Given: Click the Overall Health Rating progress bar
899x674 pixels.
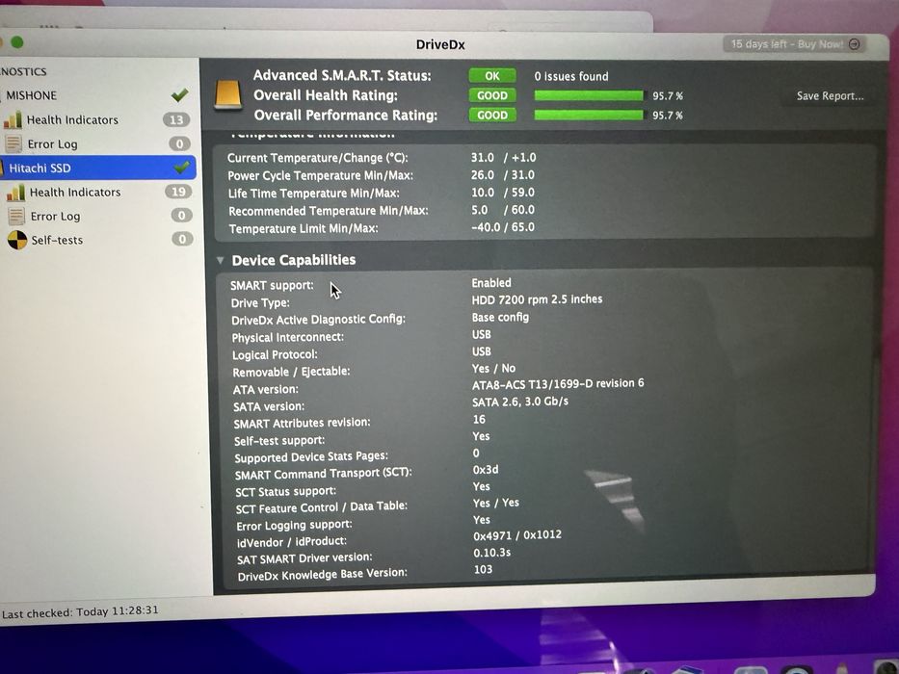Looking at the screenshot, I should pyautogui.click(x=589, y=95).
